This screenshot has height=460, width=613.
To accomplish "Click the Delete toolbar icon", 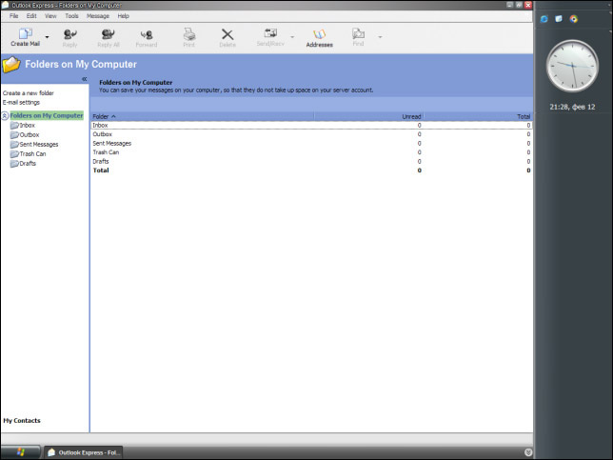I will [x=227, y=34].
